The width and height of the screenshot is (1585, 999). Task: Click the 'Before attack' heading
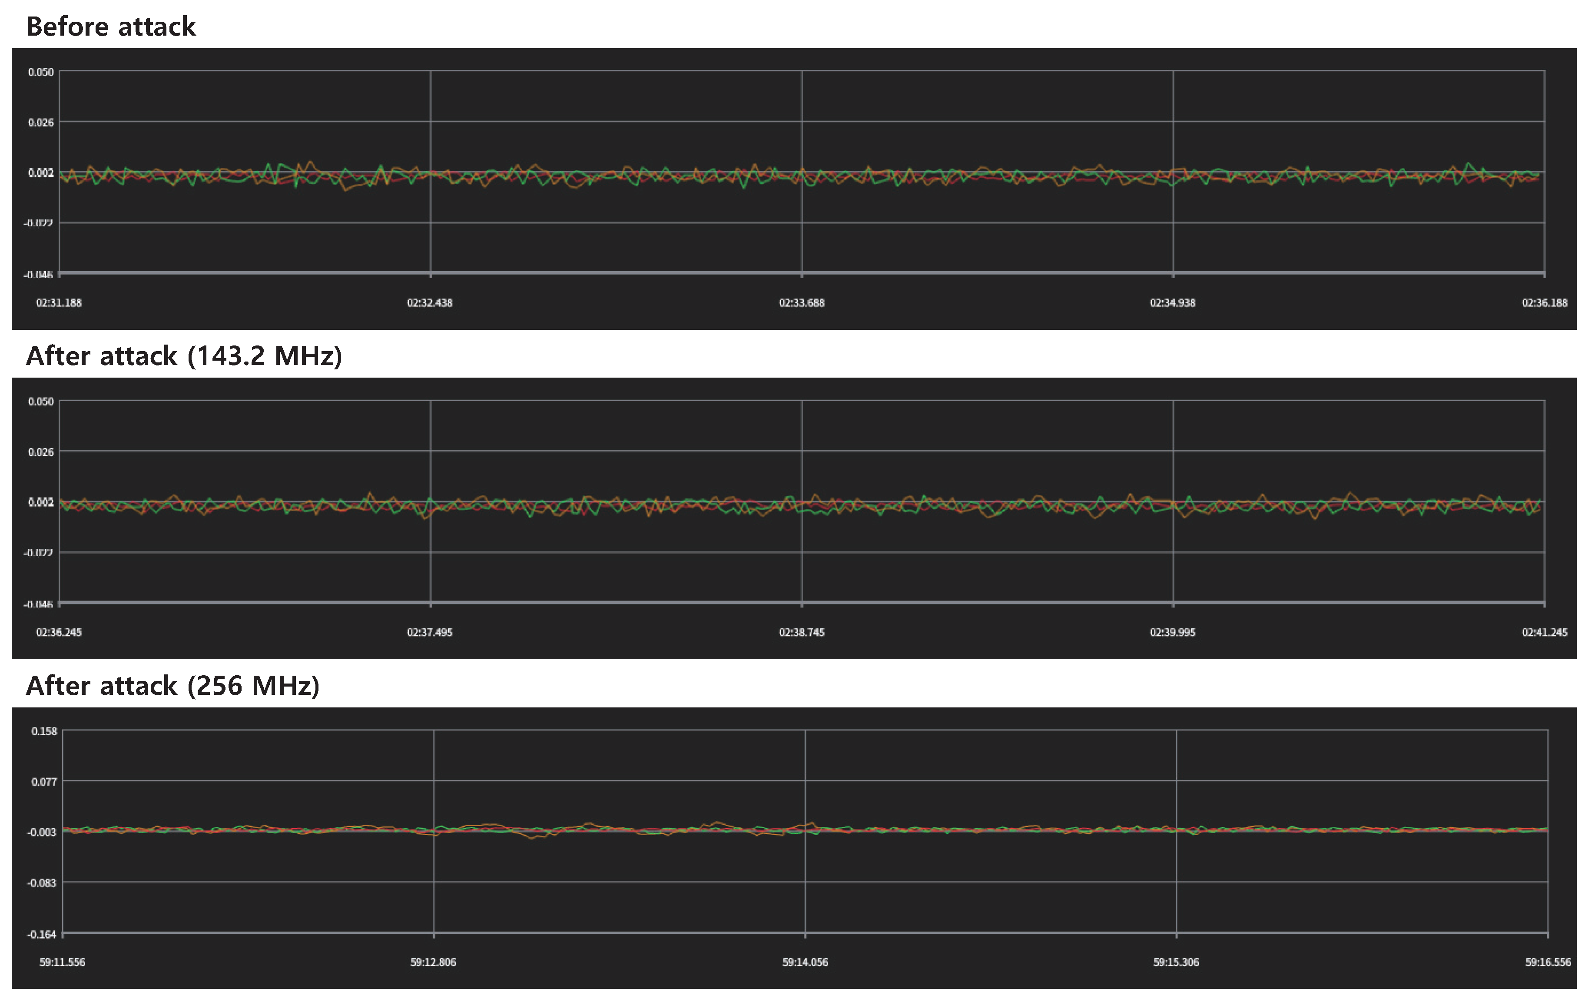tap(111, 27)
